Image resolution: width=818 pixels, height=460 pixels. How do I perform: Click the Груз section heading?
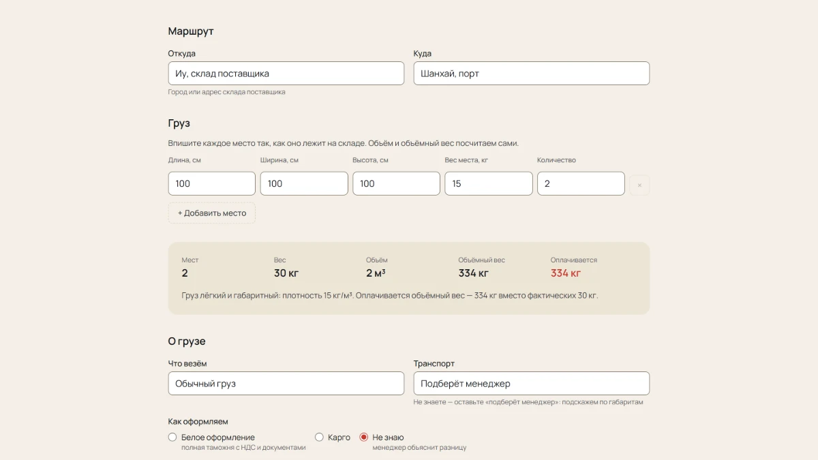[179, 123]
